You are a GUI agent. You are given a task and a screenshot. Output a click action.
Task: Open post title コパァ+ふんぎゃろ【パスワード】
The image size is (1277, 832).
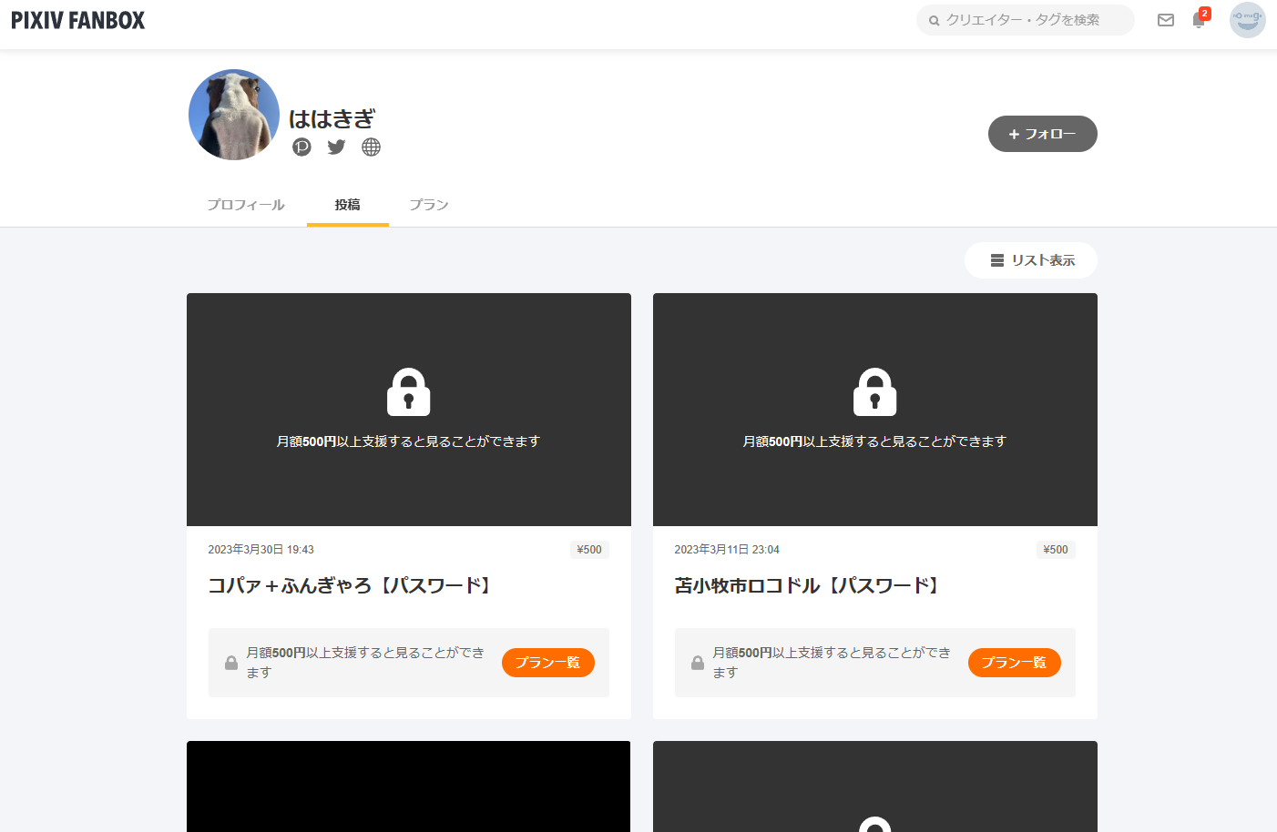click(352, 585)
